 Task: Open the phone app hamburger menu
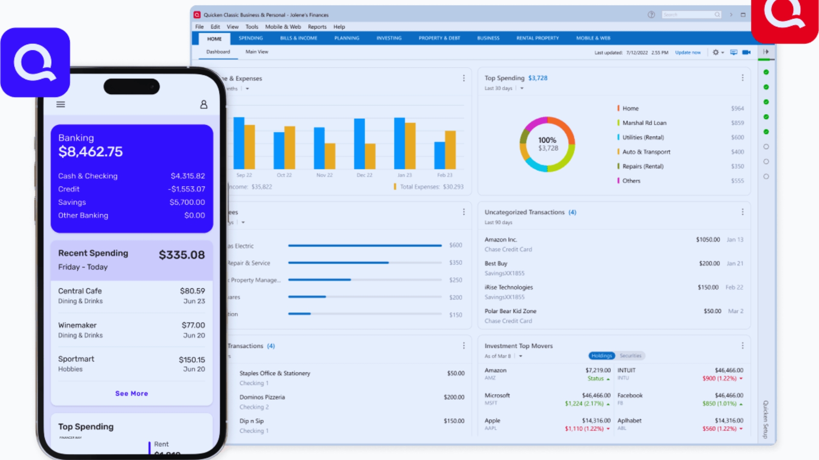(61, 104)
